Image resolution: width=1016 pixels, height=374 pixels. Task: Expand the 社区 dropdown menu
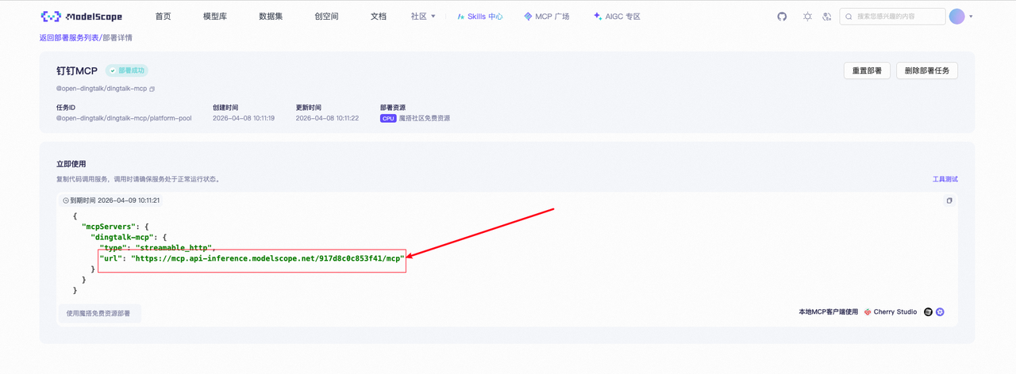(x=423, y=16)
